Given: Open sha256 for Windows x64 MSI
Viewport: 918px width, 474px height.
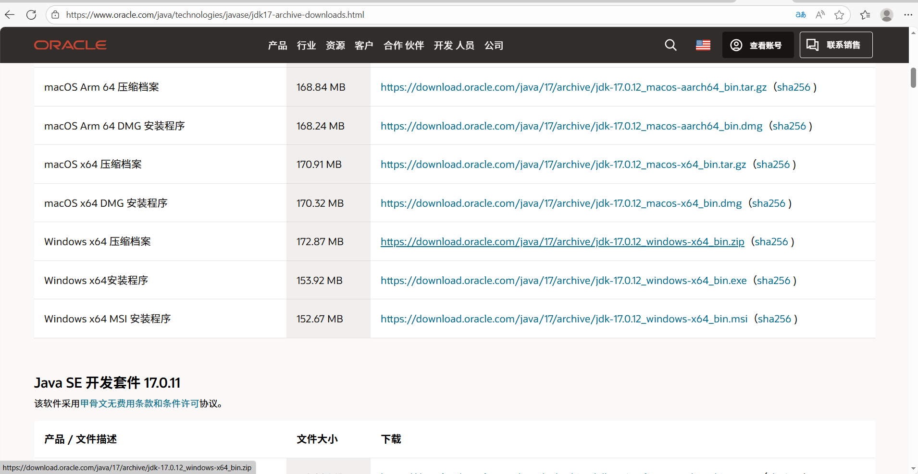Looking at the screenshot, I should [x=774, y=319].
